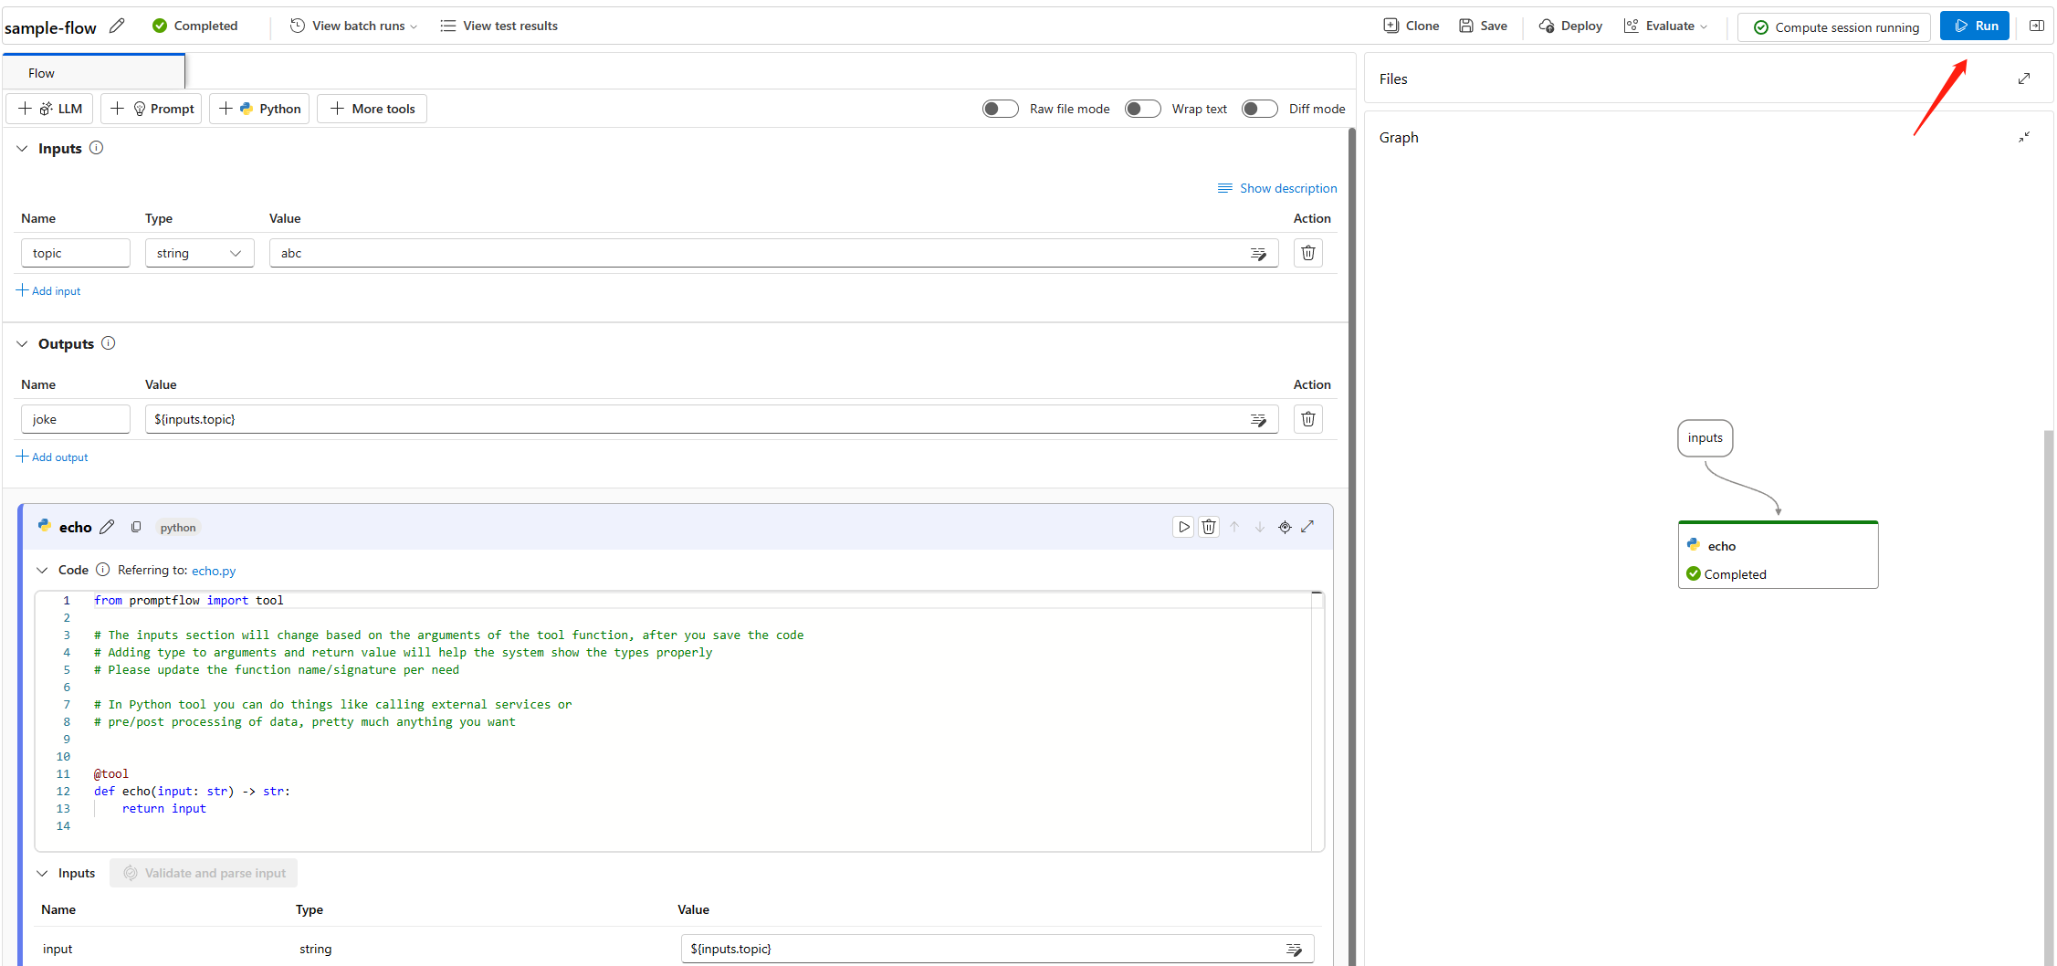Select the inputs node in graph
The image size is (2057, 966).
coord(1705,437)
